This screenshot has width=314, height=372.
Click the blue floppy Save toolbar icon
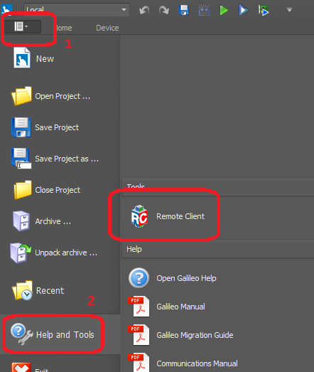(184, 10)
